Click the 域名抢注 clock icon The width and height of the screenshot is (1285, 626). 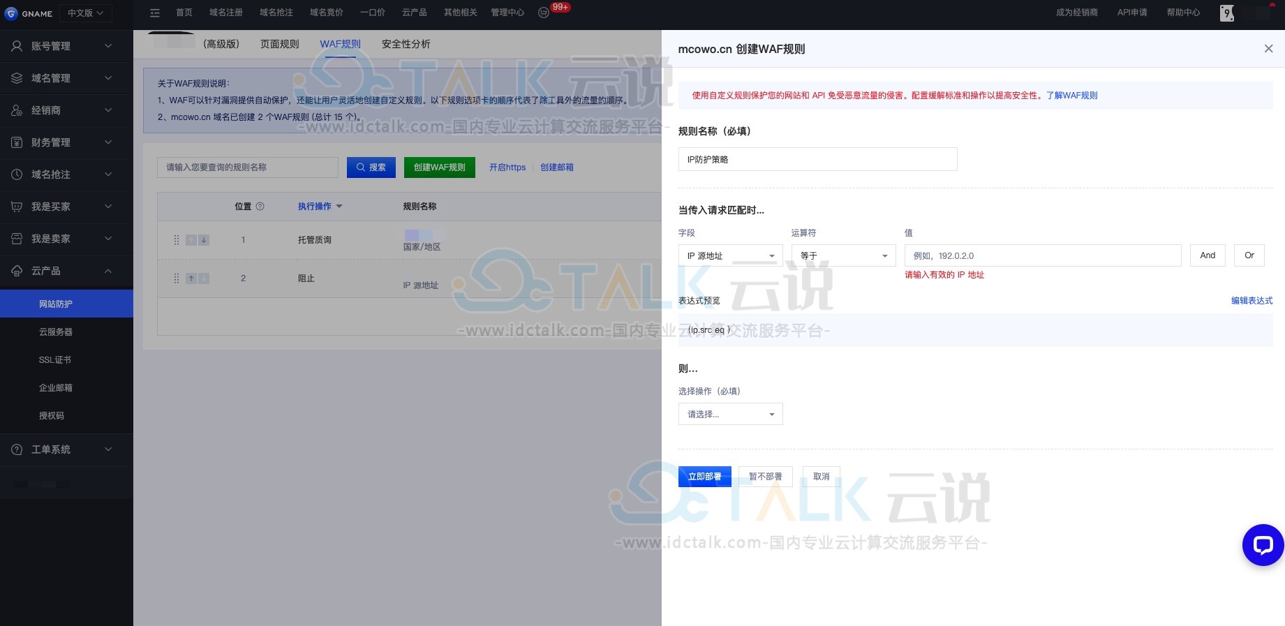coord(17,174)
